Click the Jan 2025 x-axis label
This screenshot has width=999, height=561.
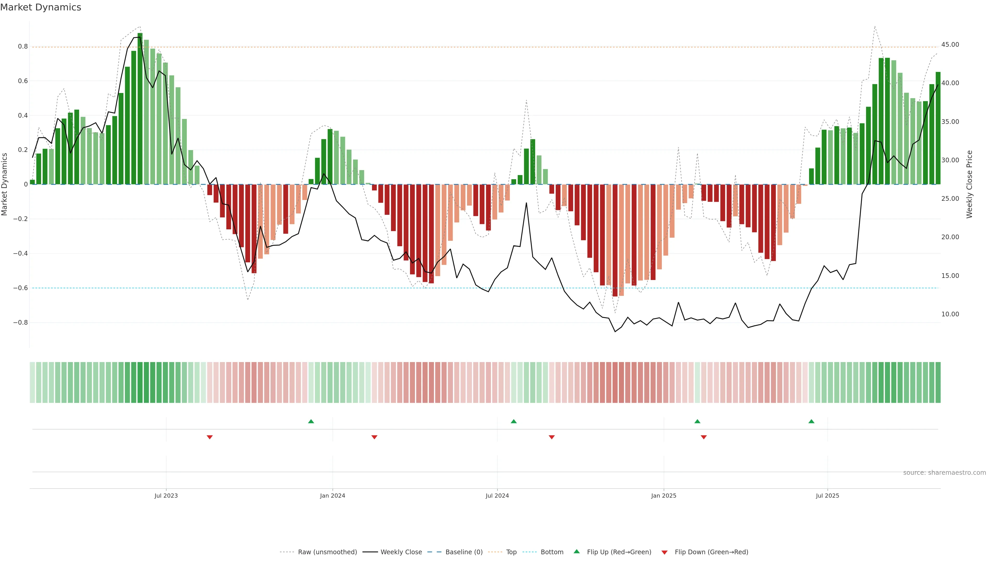664,496
